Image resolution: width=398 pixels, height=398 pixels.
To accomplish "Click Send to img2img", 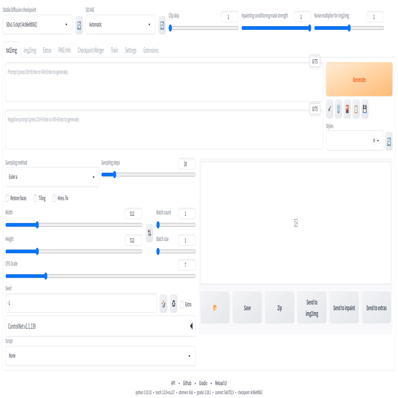I will point(312,308).
